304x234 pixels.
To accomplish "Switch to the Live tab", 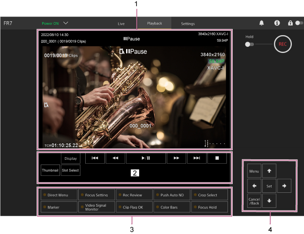I will [121, 23].
